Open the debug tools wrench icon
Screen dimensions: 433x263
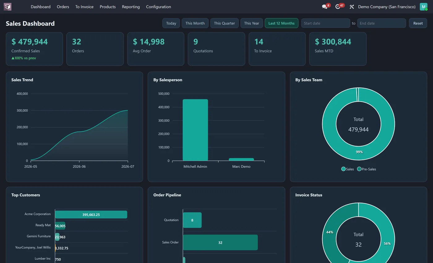tap(352, 6)
